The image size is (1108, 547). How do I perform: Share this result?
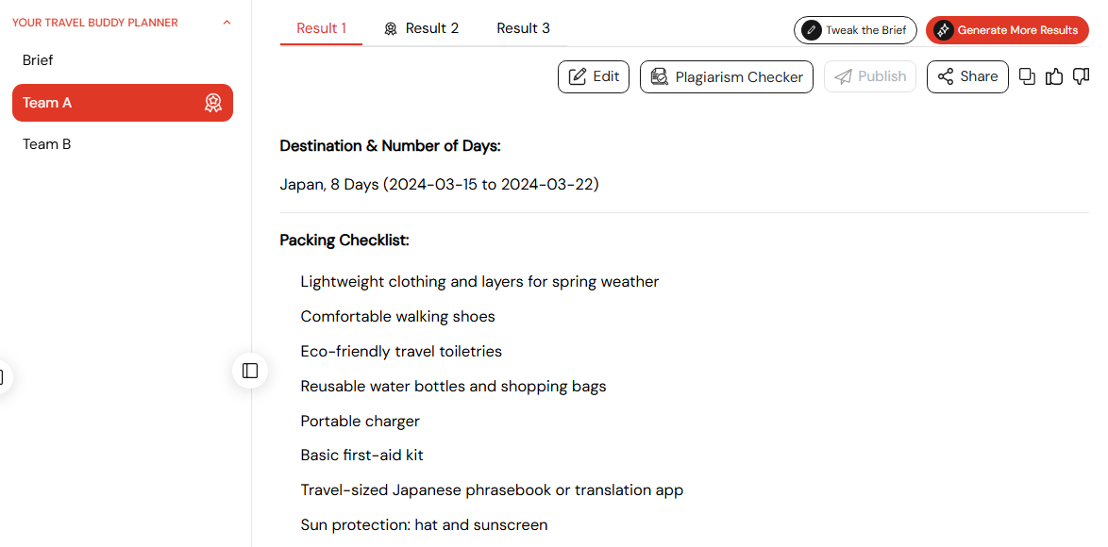(x=967, y=77)
